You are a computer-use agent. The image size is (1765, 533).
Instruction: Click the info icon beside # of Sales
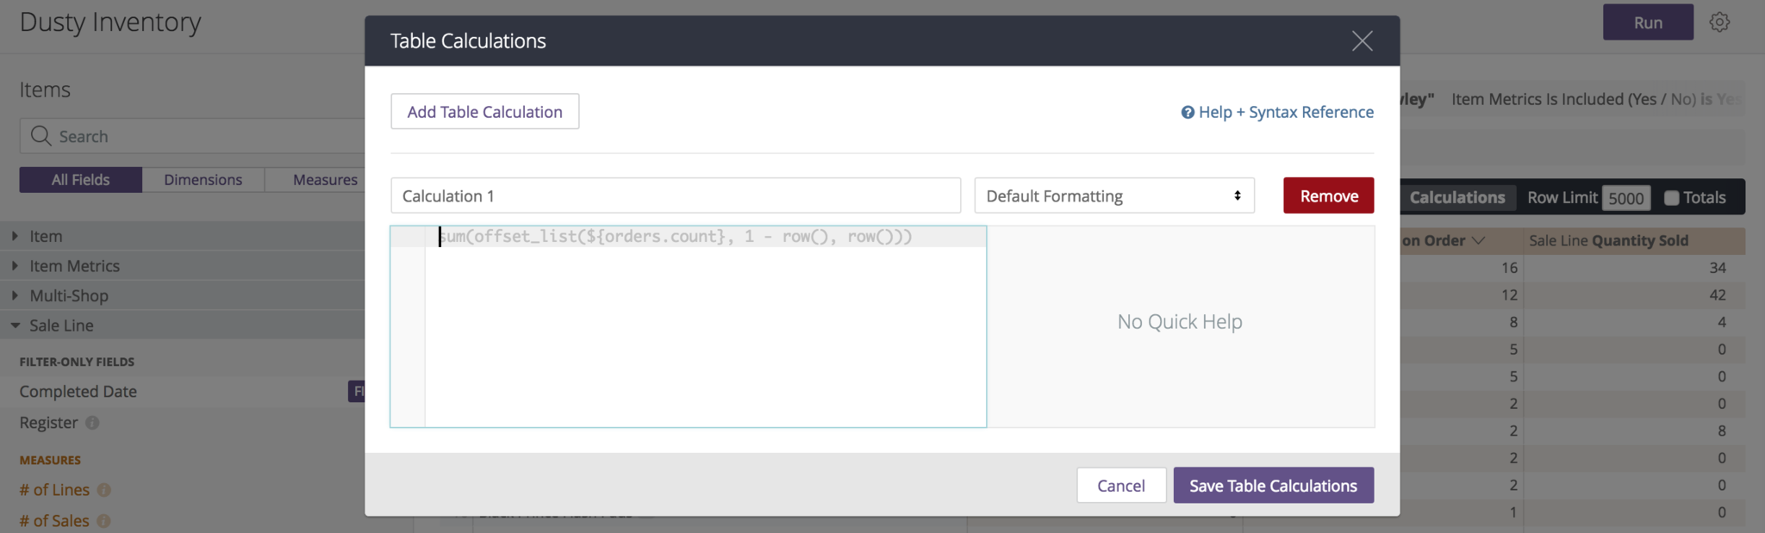tap(103, 521)
